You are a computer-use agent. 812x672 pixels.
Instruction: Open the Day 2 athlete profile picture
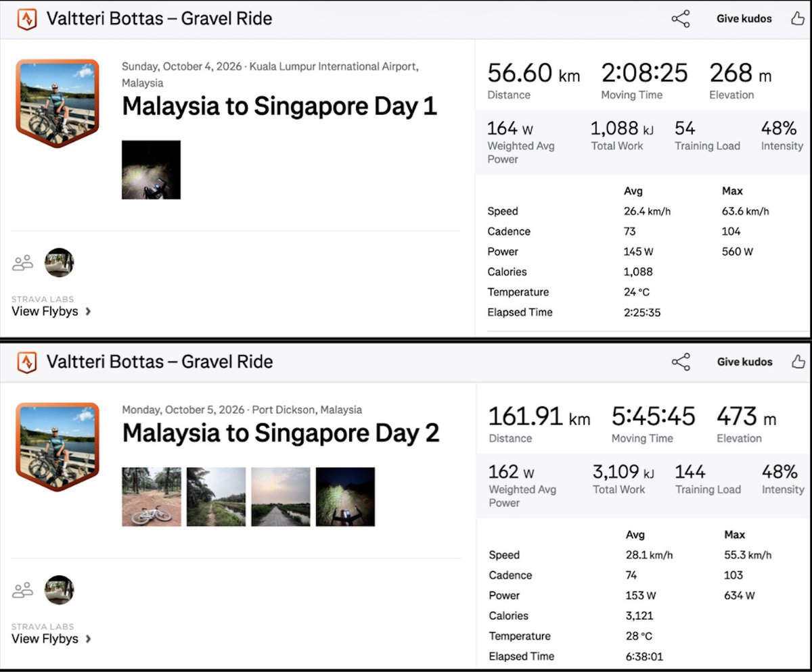point(58,448)
